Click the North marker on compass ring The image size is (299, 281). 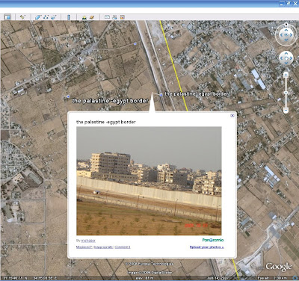tap(286, 25)
